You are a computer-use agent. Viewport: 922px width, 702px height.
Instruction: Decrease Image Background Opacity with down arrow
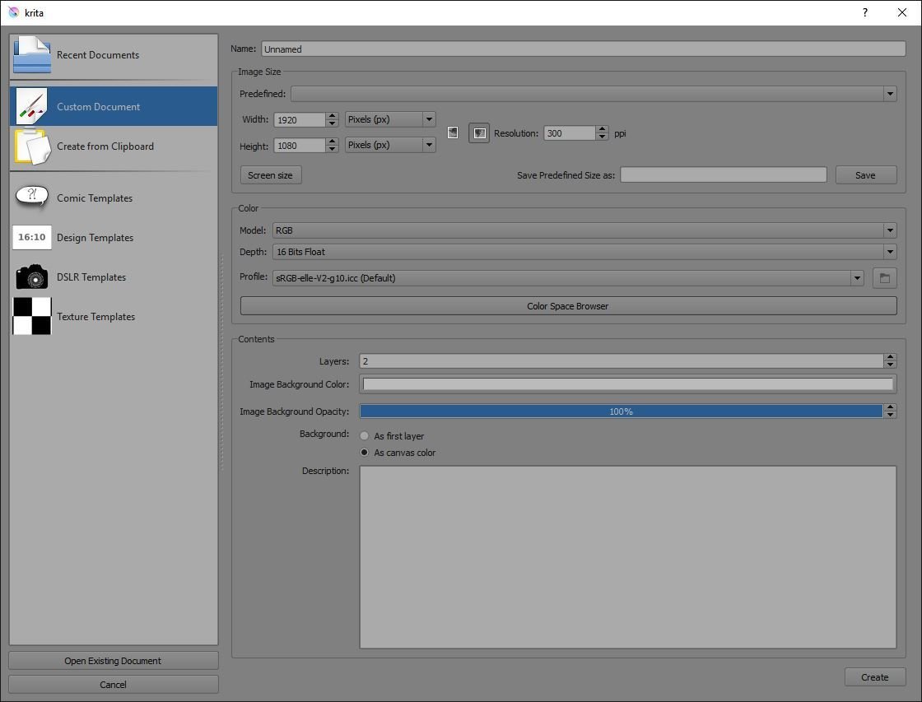(890, 415)
